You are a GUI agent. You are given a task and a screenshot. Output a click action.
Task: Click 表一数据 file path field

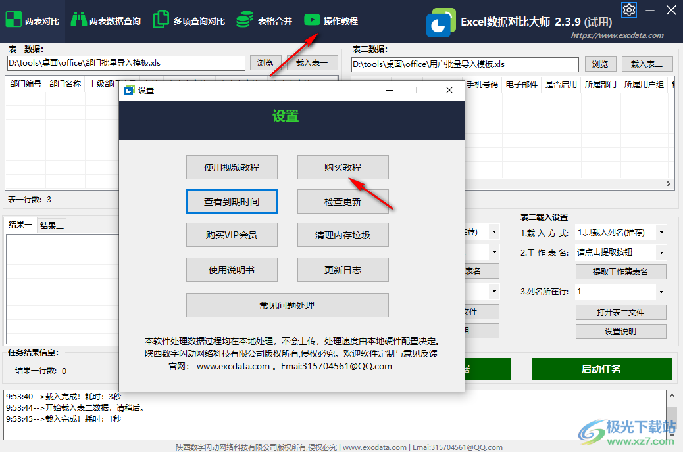point(126,63)
